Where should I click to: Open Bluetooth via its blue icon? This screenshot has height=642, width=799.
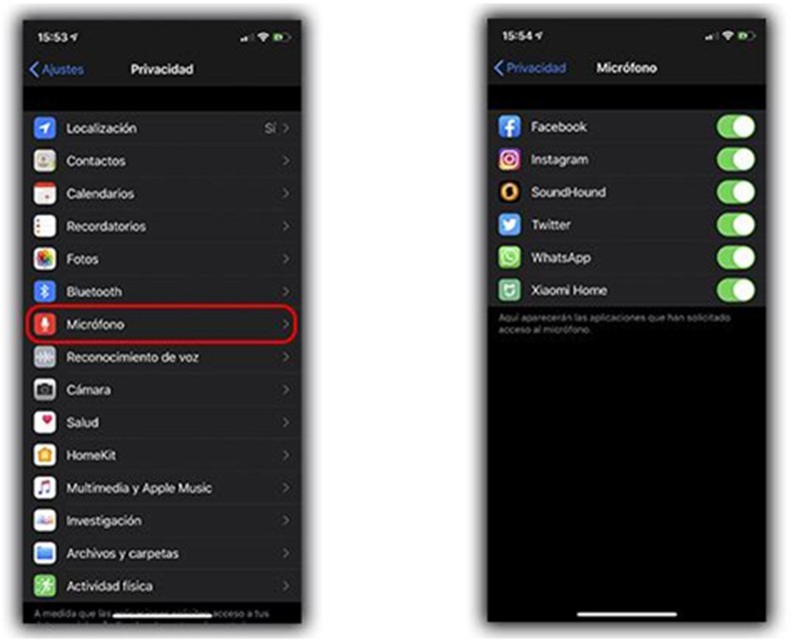coord(45,292)
